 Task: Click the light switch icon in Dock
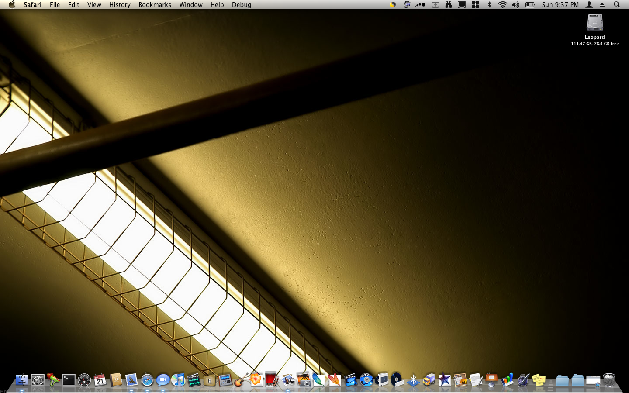coord(210,380)
